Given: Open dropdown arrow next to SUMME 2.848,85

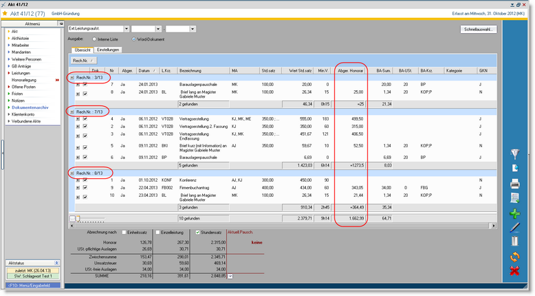Looking at the screenshot, I should pos(230,276).
